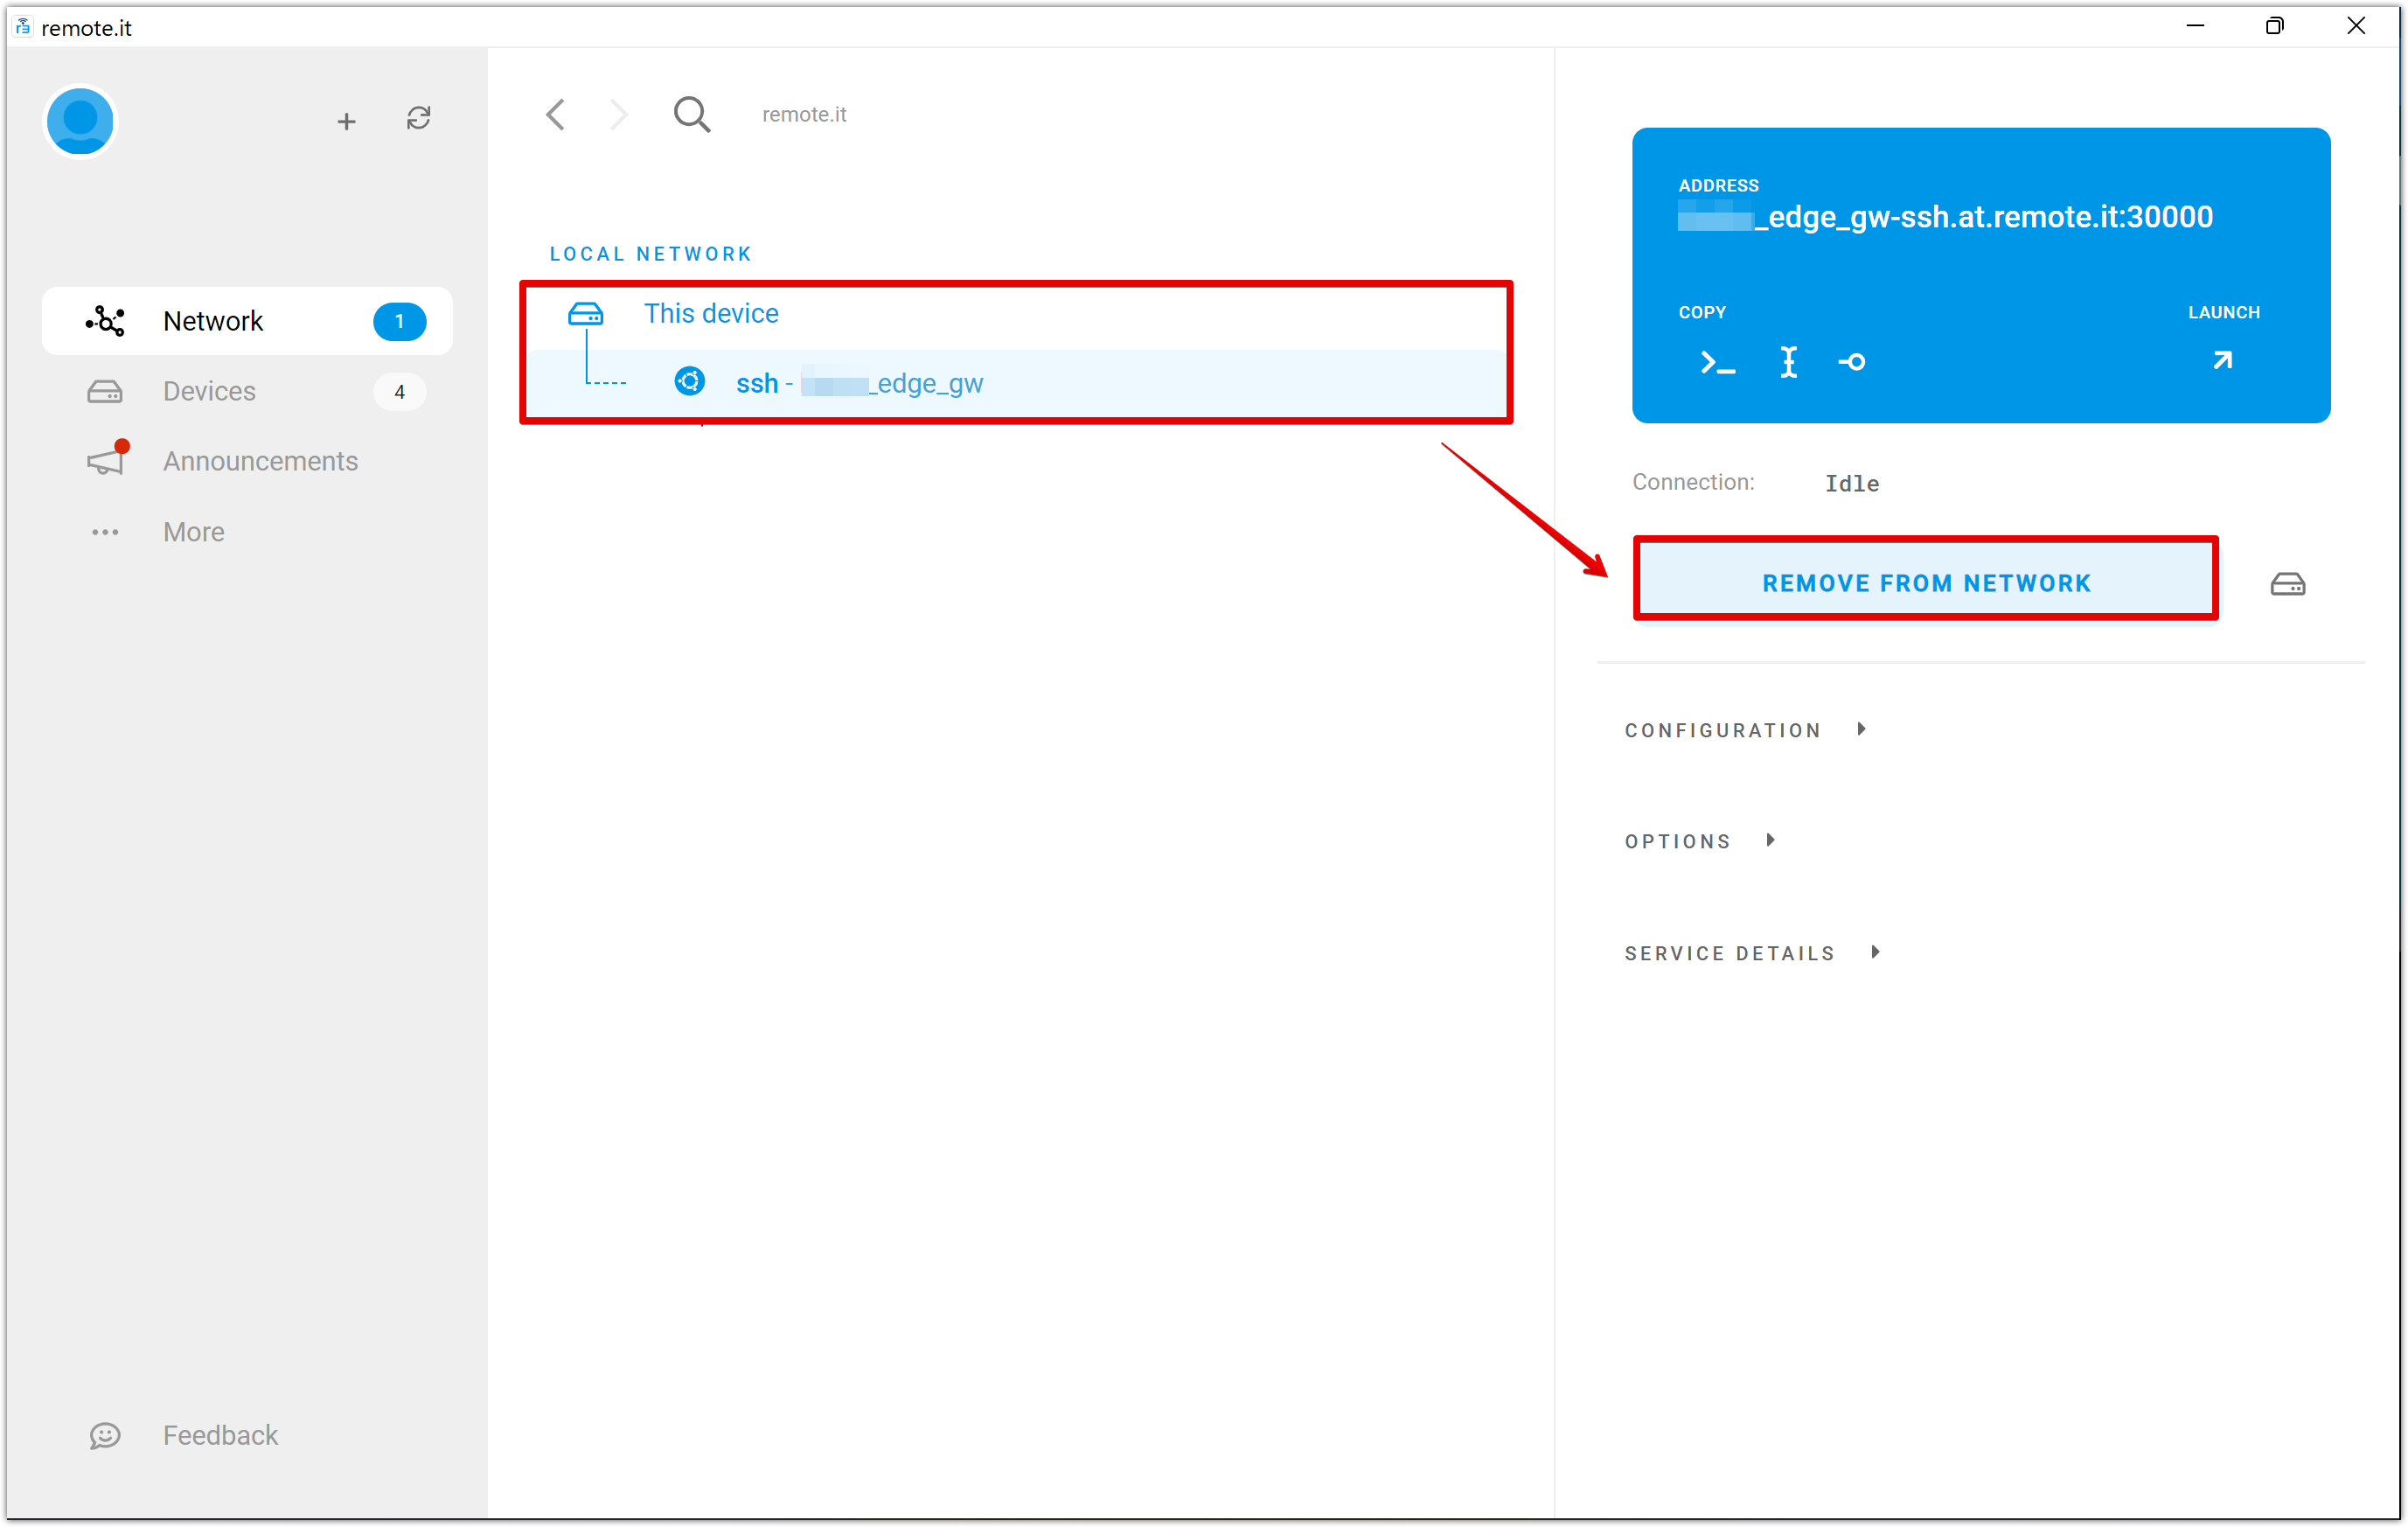Screen dimensions: 2408x1527
Task: Click Remove From Network button
Action: pyautogui.click(x=1925, y=583)
